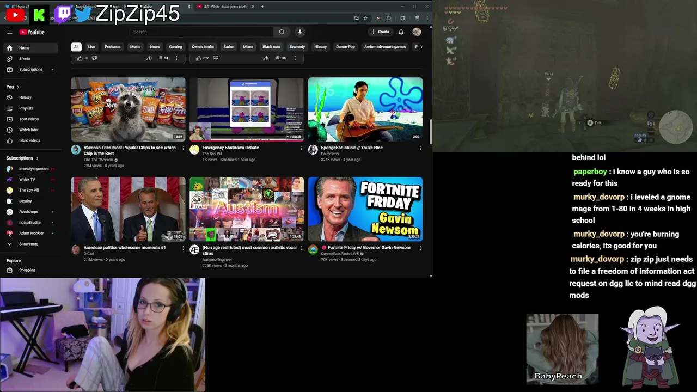Select the Live filter chip
The width and height of the screenshot is (697, 392).
[91, 47]
